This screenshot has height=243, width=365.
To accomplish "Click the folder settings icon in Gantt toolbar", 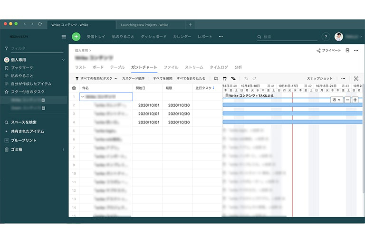I will (x=216, y=78).
